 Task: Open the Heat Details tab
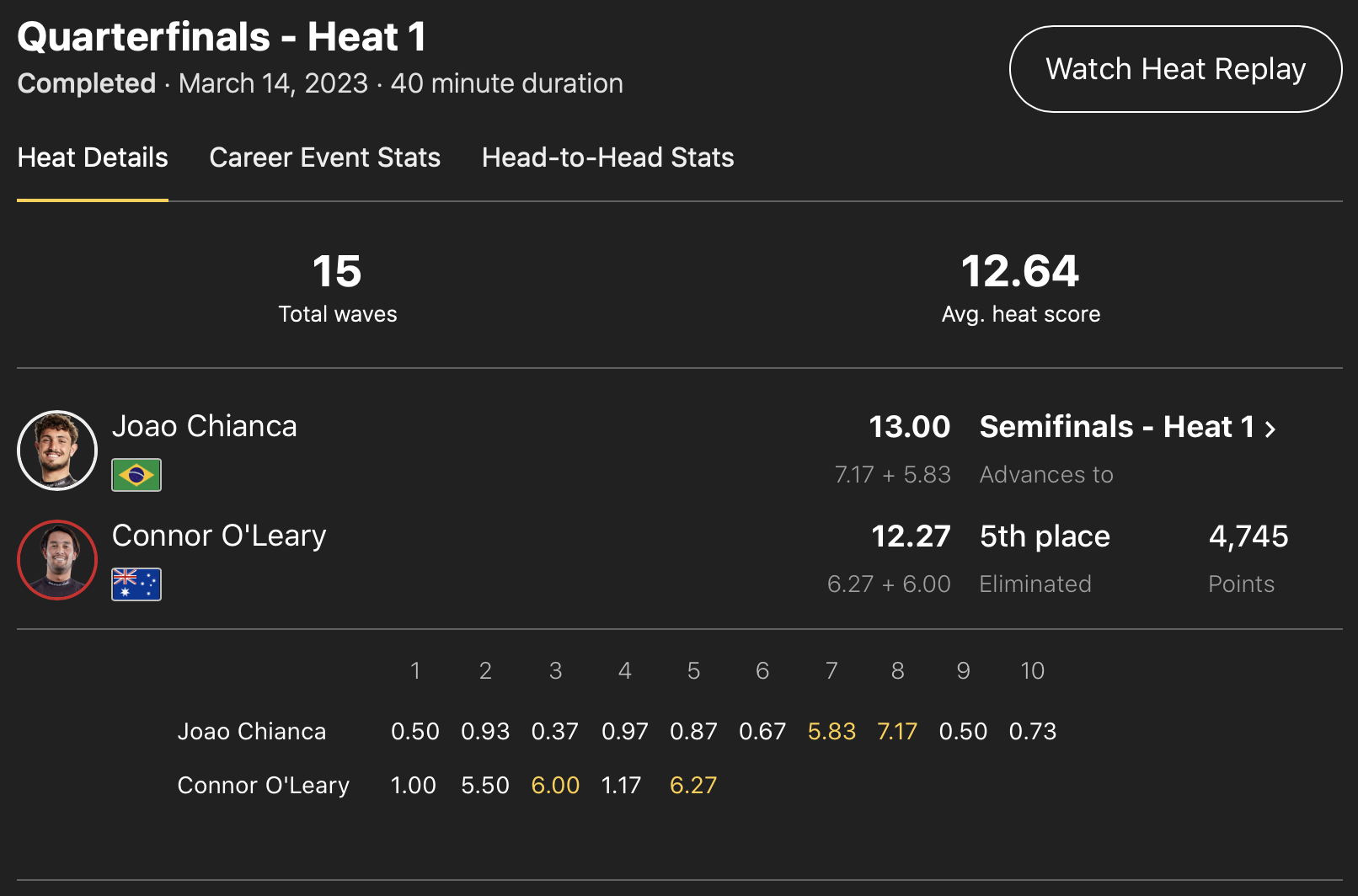pos(93,157)
